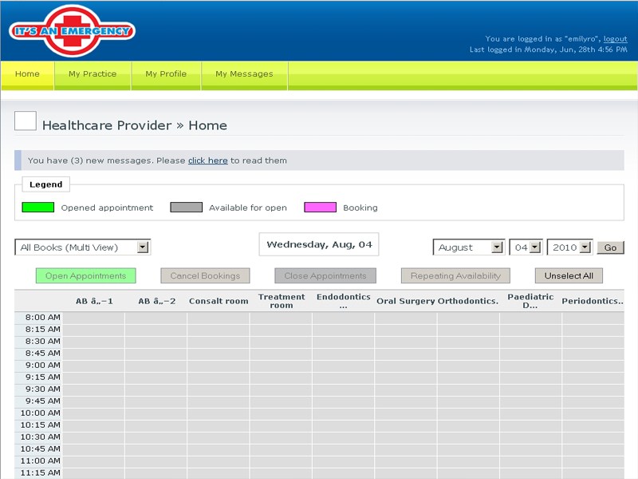Click the 'Paediatric D...' column header
The width and height of the screenshot is (638, 479).
(x=530, y=301)
